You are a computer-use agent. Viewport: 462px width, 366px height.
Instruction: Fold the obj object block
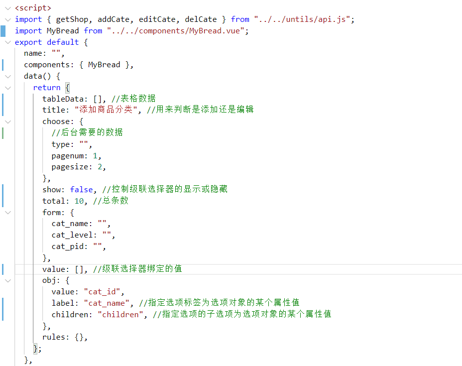7,280
